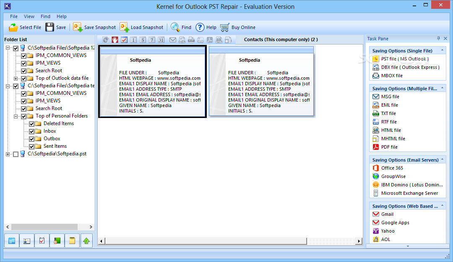Toggle the Top of Outlook data file checkbox
453x262 pixels.
(23, 79)
